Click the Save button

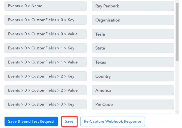pyautogui.click(x=69, y=121)
